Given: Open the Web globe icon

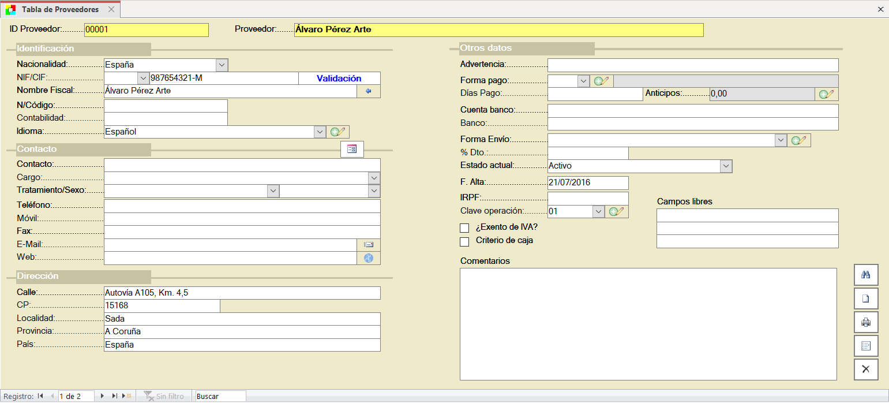Looking at the screenshot, I should coord(369,258).
